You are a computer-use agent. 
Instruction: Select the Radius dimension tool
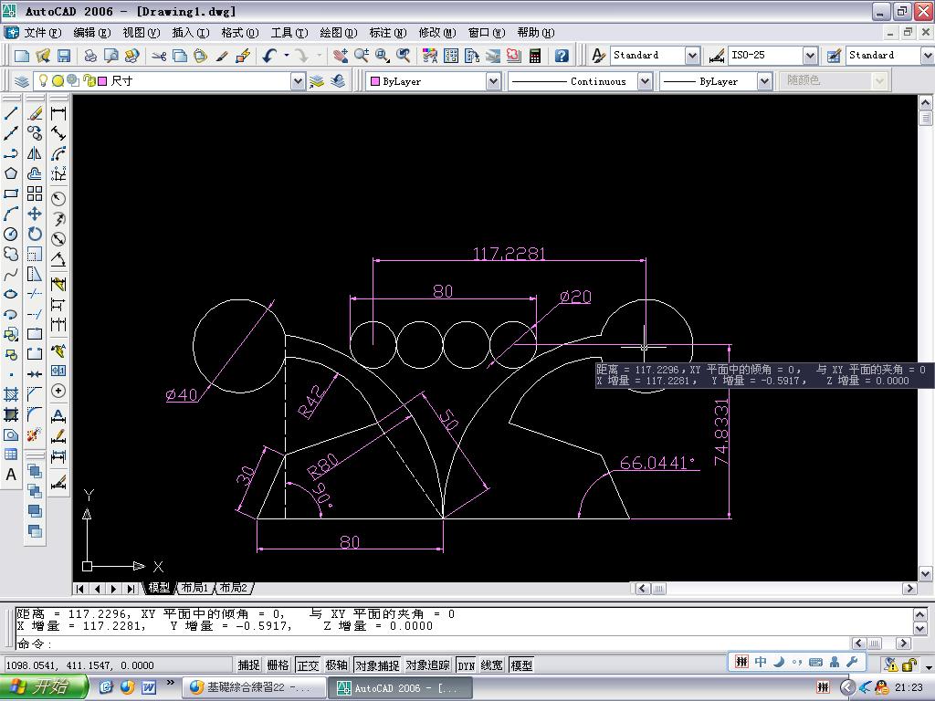pyautogui.click(x=58, y=198)
